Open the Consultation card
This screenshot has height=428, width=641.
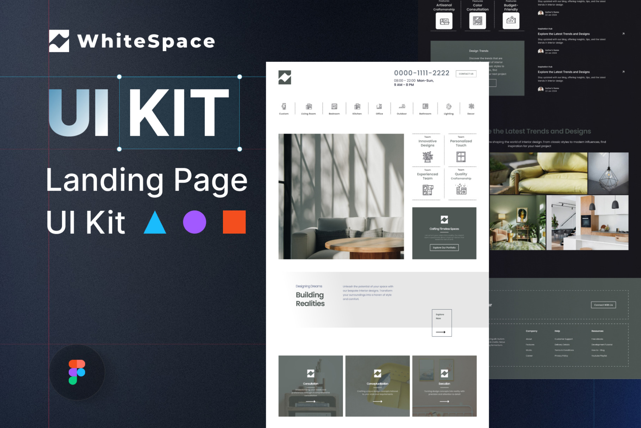point(310,386)
